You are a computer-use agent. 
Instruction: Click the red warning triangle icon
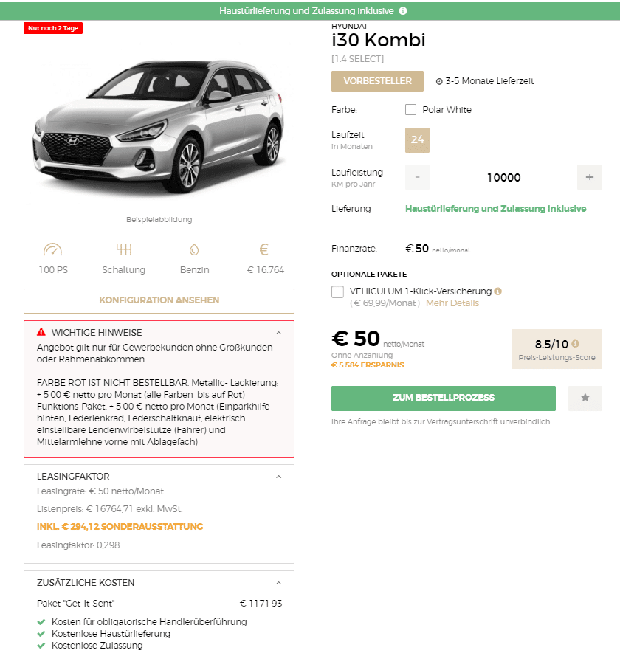point(41,332)
